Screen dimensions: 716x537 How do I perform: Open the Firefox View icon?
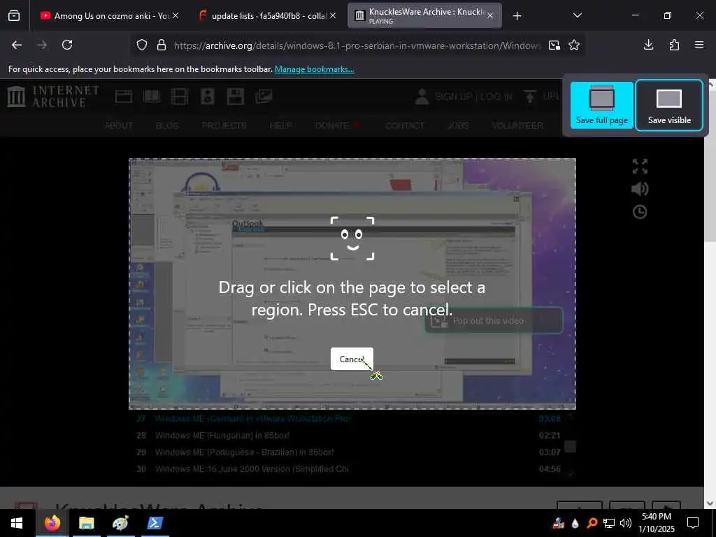(x=14, y=16)
